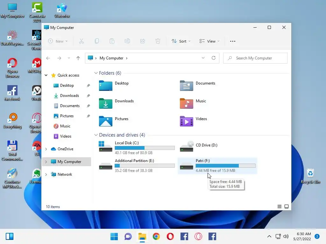The height and width of the screenshot is (244, 326).
Task: Select Videos in Quick access sidebar
Action: click(x=66, y=136)
